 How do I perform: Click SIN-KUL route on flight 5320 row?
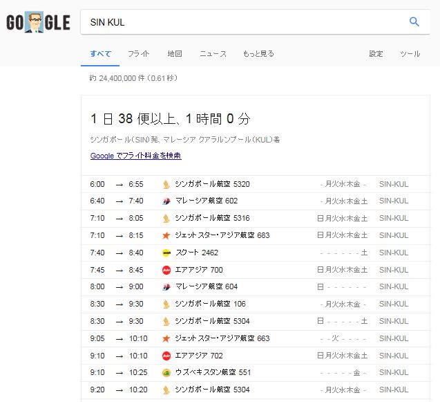coord(394,184)
